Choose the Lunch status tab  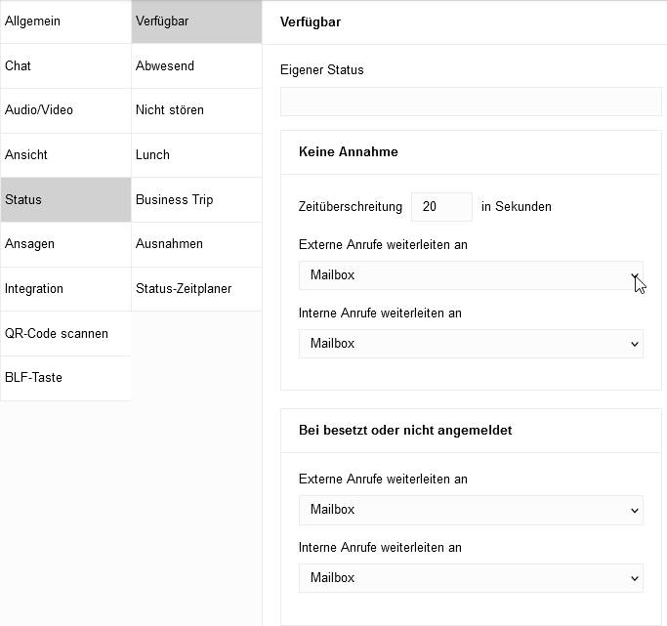coord(196,155)
